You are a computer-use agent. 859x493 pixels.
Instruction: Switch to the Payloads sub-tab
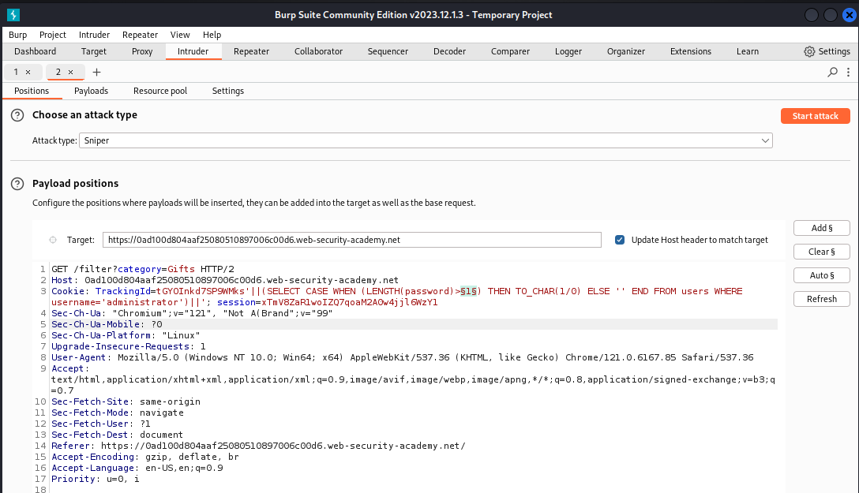91,91
